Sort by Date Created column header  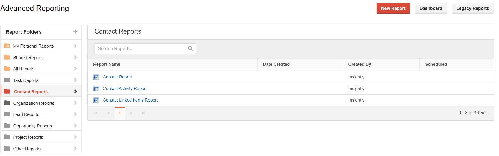point(276,64)
